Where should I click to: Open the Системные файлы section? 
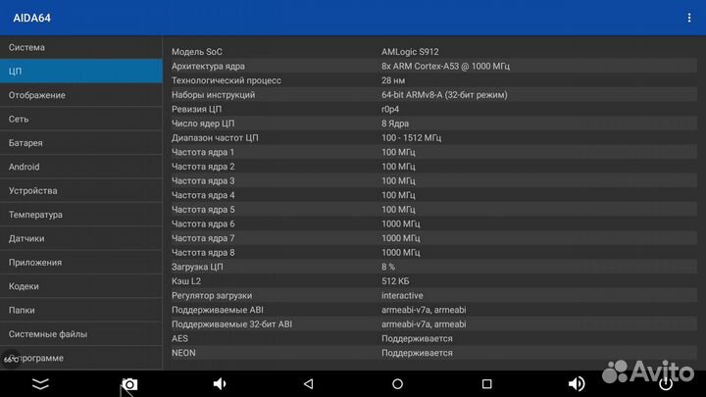pos(81,333)
